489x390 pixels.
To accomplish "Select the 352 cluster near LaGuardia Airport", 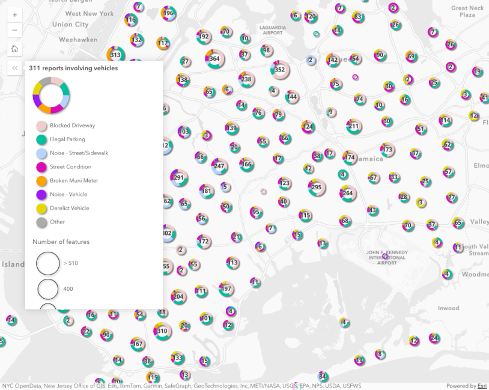I will (x=279, y=70).
